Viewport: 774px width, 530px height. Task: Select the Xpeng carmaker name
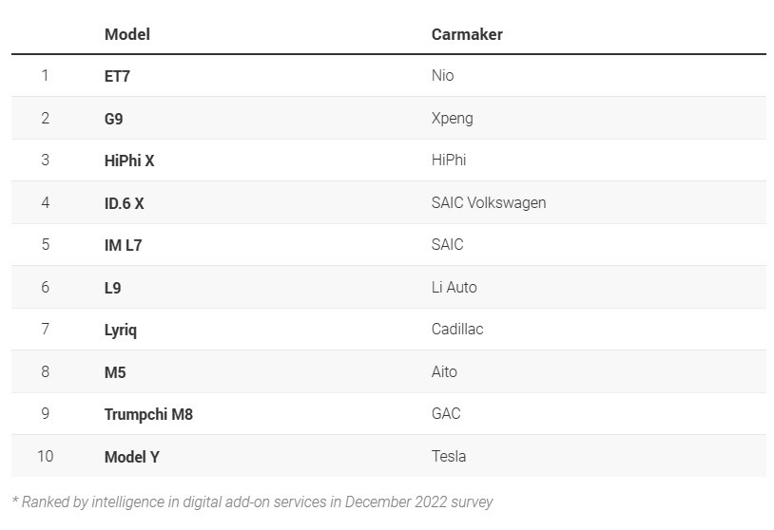pyautogui.click(x=453, y=119)
